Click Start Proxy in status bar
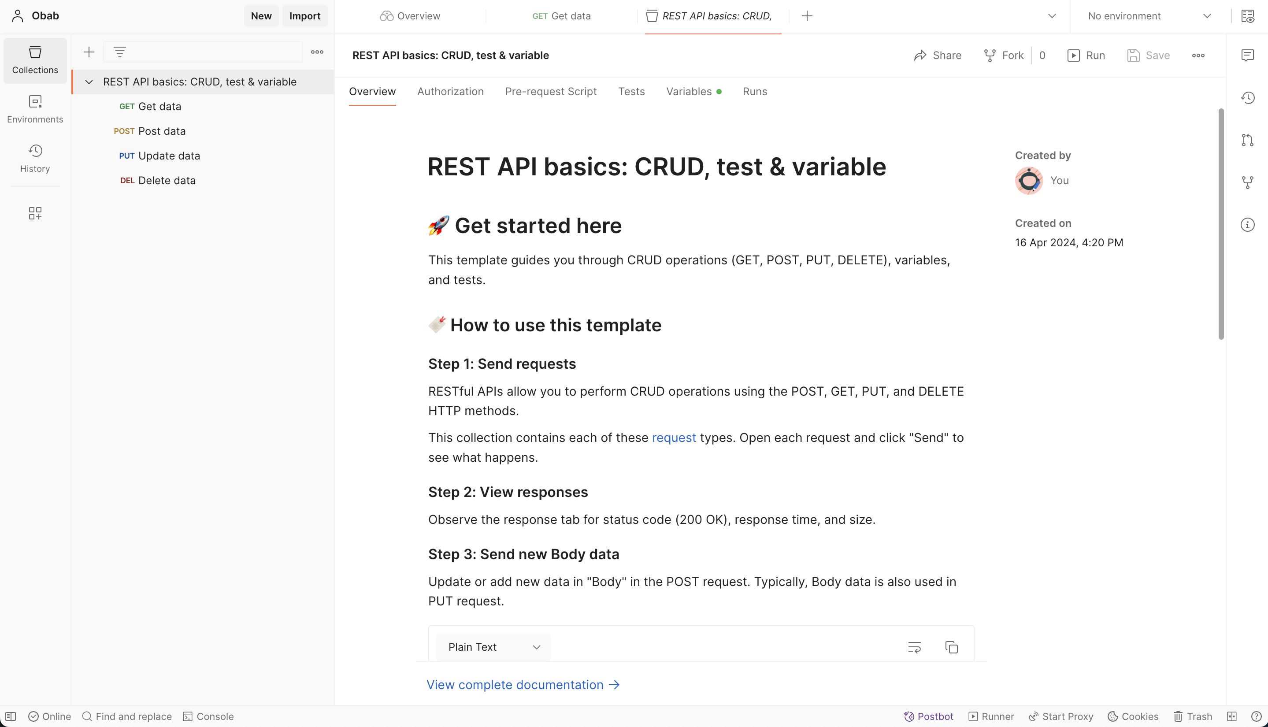1268x727 pixels. (x=1060, y=716)
